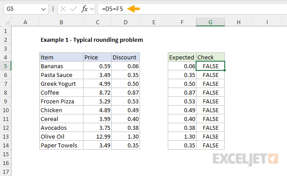Select the 'Cereal' cell
Screen dimensions: 287x176
pos(61,119)
